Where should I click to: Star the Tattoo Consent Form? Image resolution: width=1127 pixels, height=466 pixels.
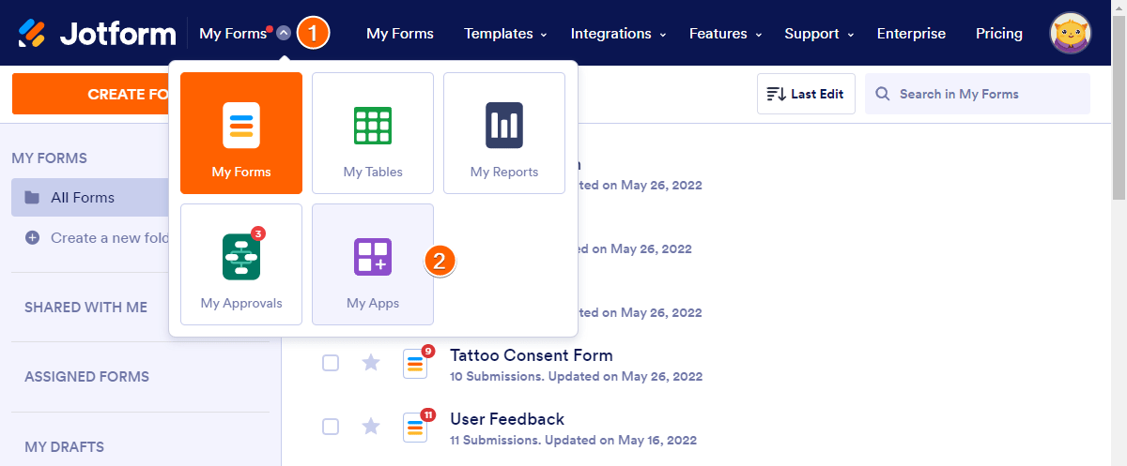pyautogui.click(x=371, y=363)
